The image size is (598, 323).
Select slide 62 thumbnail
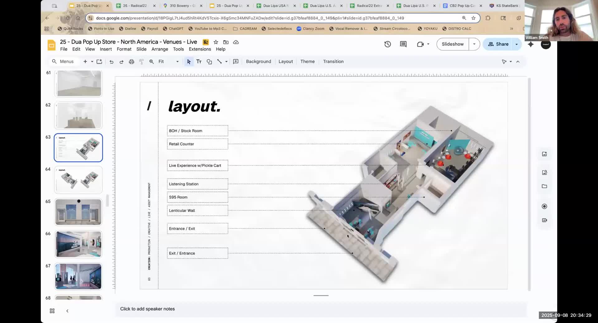click(78, 115)
